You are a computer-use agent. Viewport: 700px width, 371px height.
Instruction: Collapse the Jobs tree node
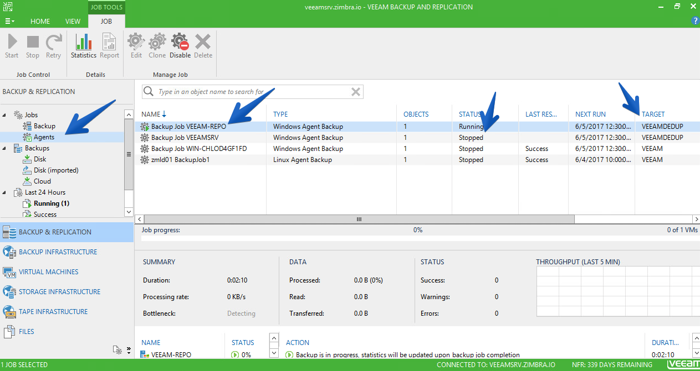click(5, 115)
